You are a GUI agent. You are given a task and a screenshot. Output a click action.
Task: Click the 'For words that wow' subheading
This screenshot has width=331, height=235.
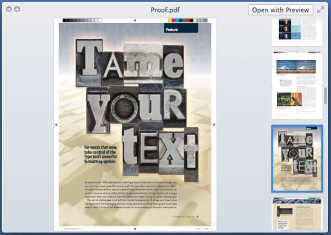100,154
